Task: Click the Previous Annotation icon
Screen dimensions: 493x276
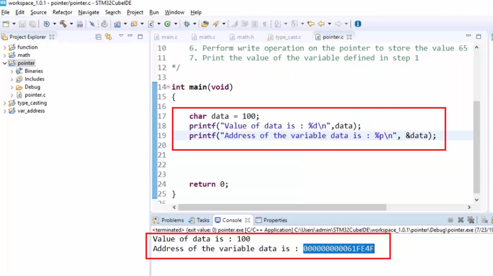Action: pyautogui.click(x=294, y=24)
